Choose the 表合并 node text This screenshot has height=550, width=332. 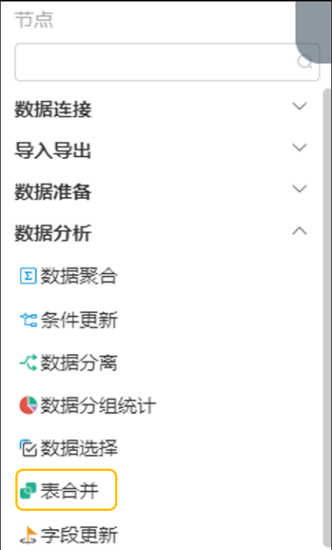[x=69, y=490]
